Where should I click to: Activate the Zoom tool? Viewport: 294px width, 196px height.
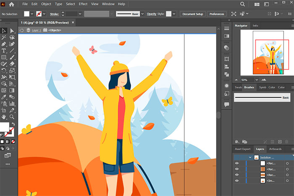12,116
